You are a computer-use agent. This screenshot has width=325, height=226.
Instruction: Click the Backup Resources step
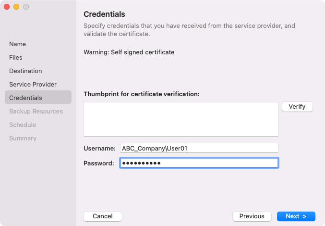pyautogui.click(x=36, y=112)
